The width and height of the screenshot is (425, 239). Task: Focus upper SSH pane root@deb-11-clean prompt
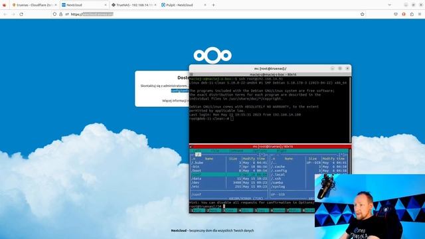(x=211, y=119)
